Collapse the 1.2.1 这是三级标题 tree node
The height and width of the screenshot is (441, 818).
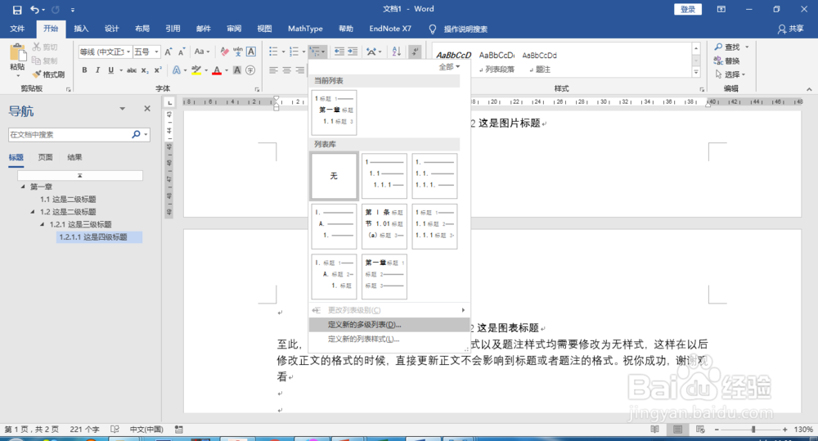click(43, 224)
